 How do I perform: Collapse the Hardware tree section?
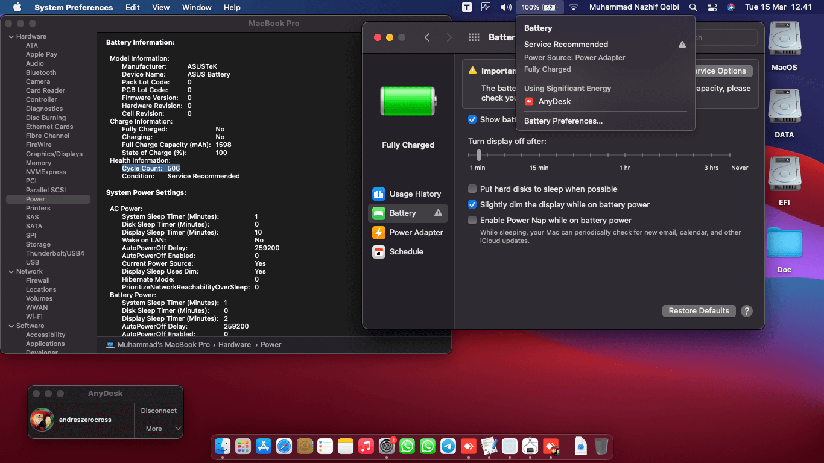[x=10, y=36]
